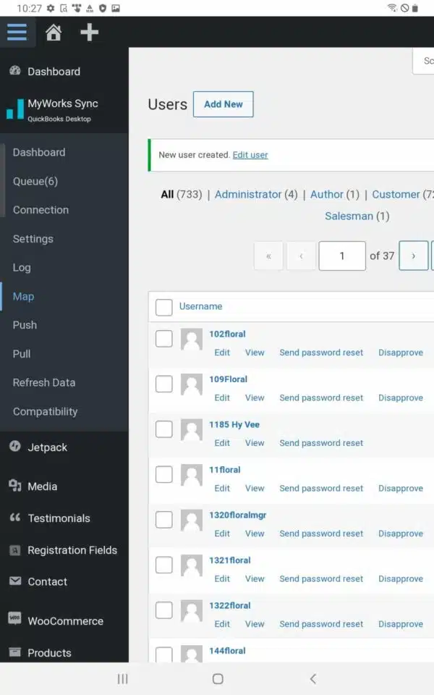Open Media library in sidebar
This screenshot has width=434, height=695.
42,486
